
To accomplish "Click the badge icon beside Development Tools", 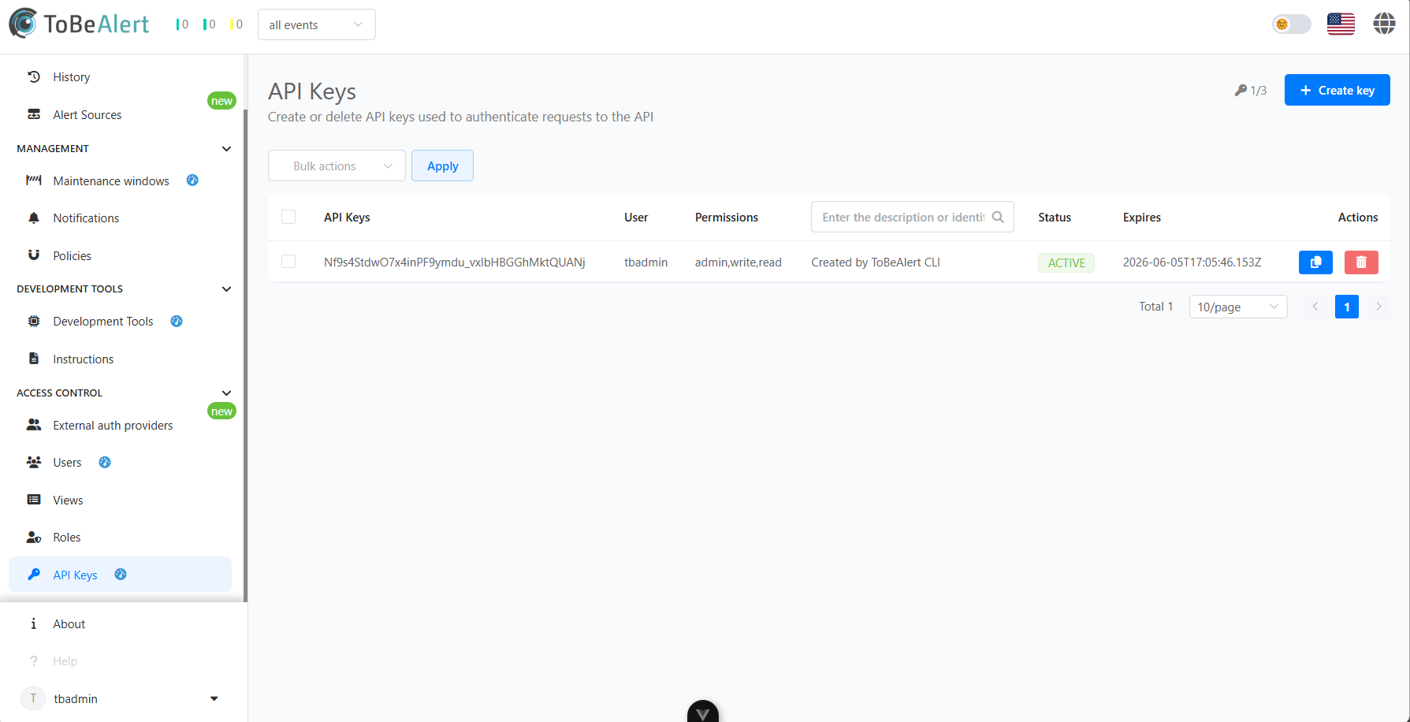I will (177, 321).
